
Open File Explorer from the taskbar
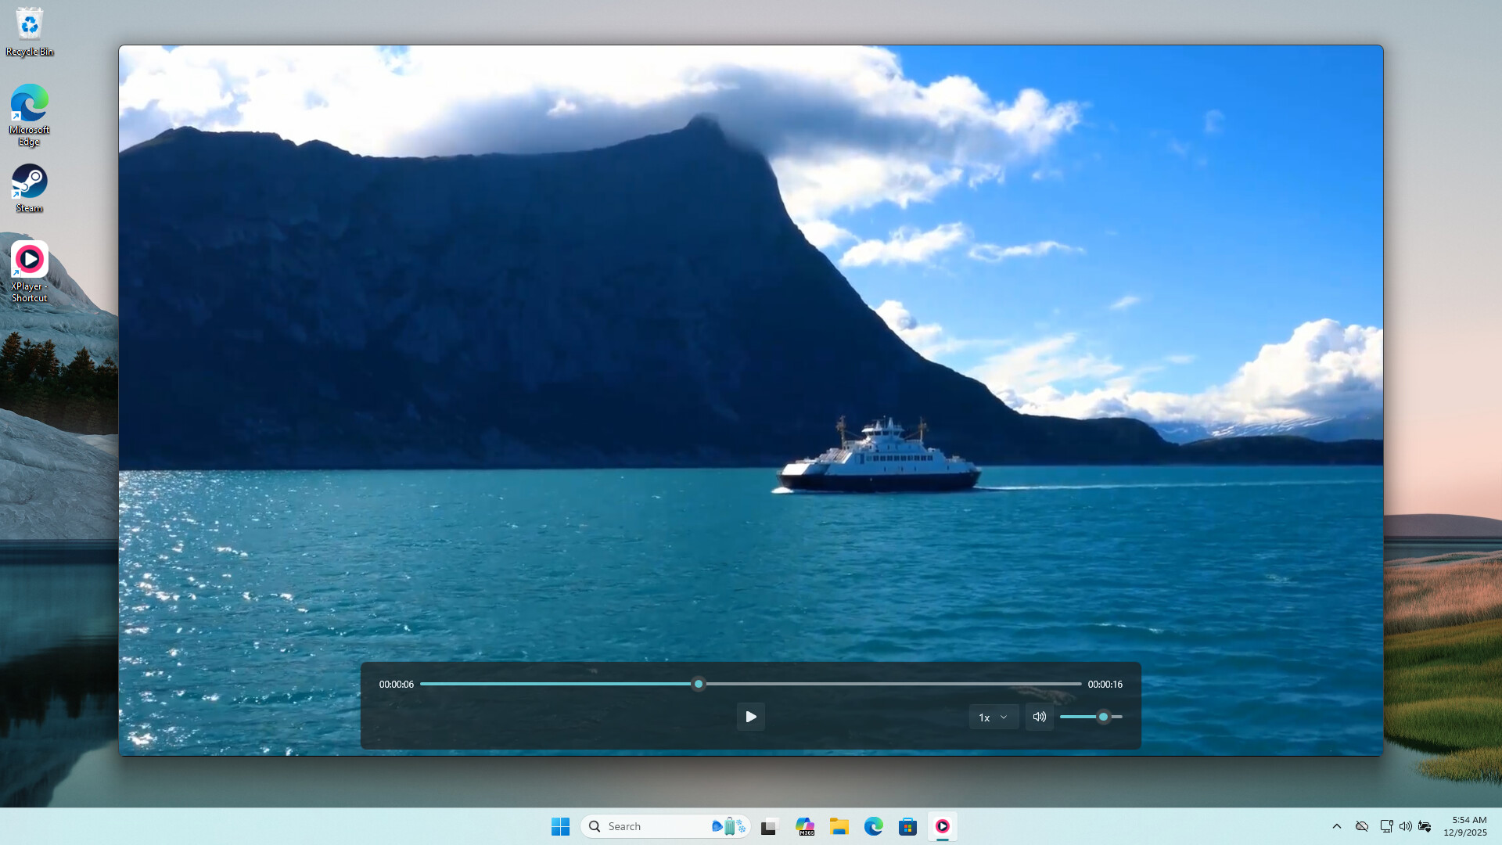click(839, 826)
